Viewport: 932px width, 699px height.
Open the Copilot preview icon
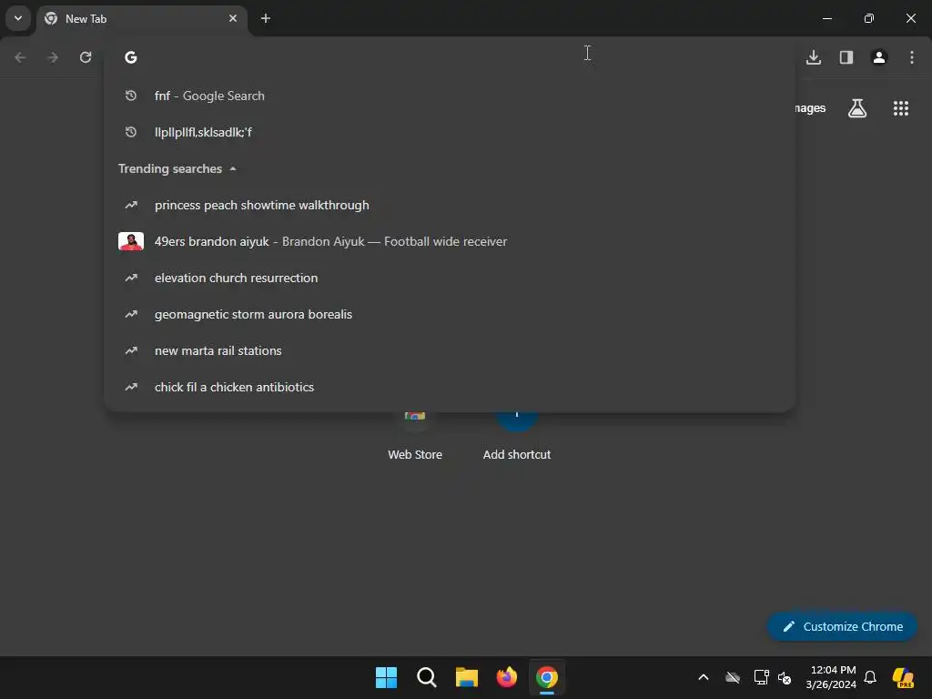point(903,677)
